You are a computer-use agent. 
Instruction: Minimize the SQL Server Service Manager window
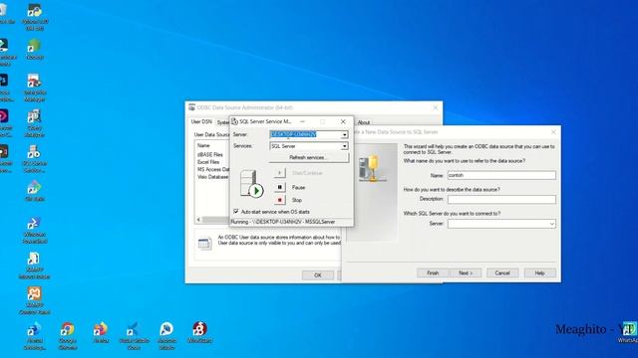(x=302, y=121)
